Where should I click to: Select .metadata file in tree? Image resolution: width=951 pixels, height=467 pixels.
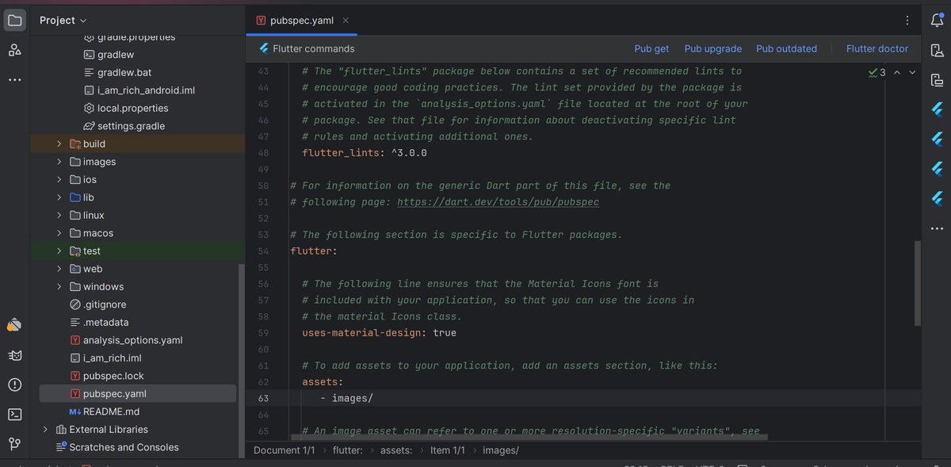pos(106,323)
